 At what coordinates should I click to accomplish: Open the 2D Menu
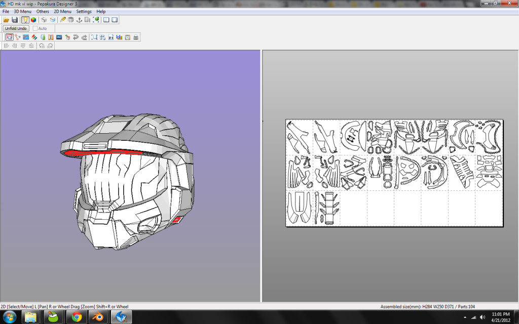coord(62,11)
